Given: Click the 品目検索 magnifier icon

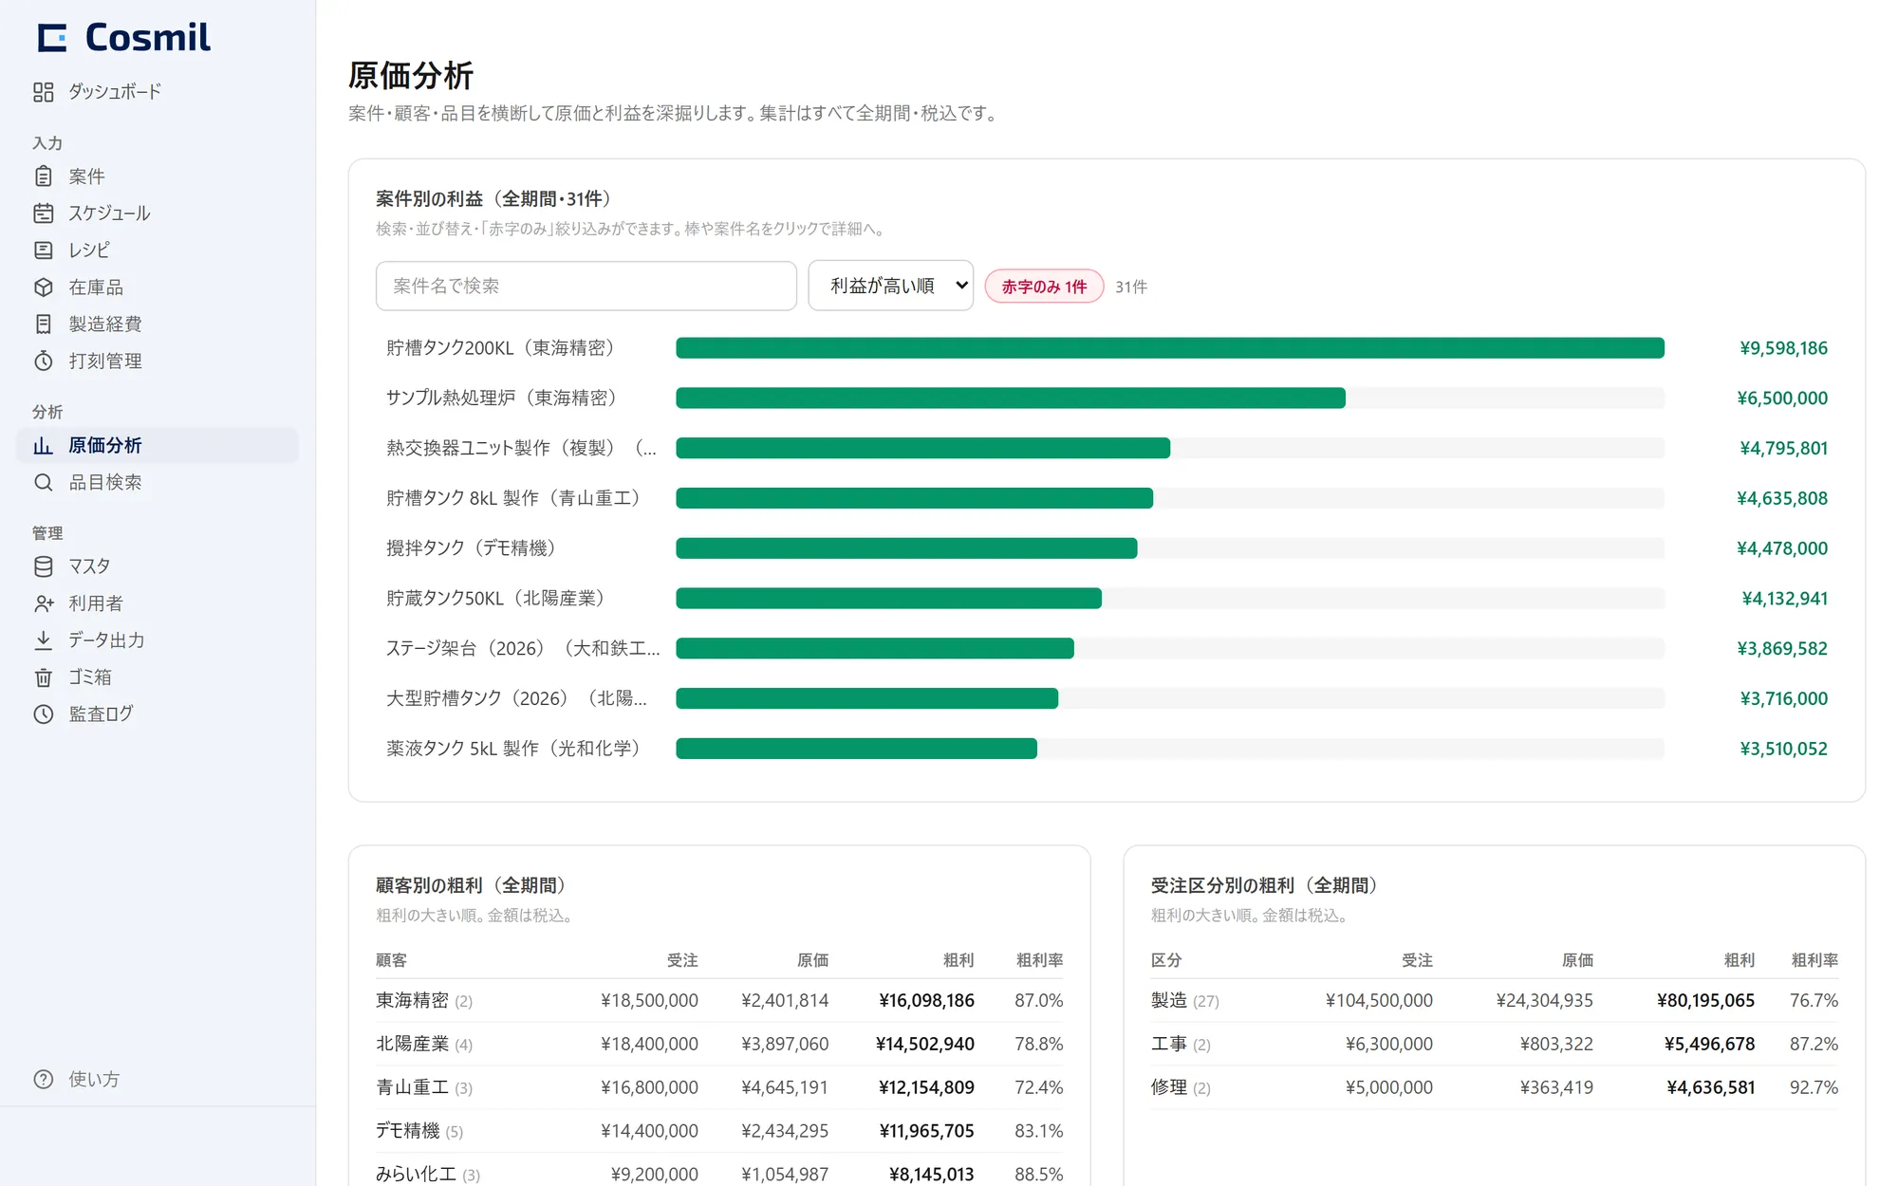Looking at the screenshot, I should [44, 483].
